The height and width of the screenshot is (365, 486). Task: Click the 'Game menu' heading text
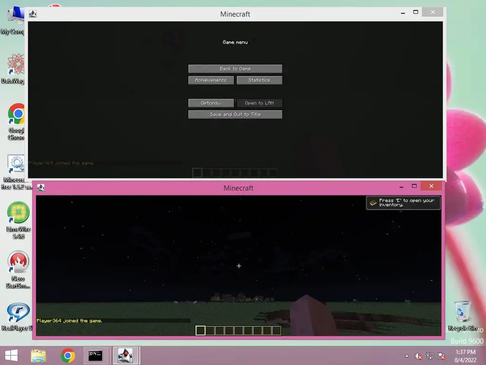(235, 42)
